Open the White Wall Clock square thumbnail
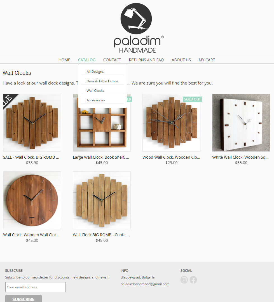 241,123
